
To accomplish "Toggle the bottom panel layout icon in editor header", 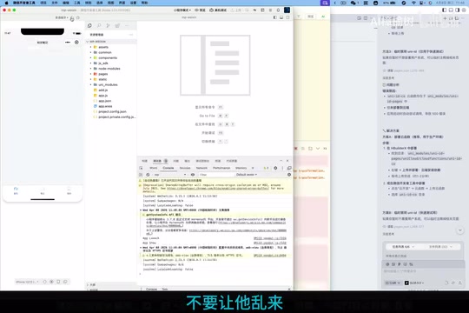I will tap(281, 17).
